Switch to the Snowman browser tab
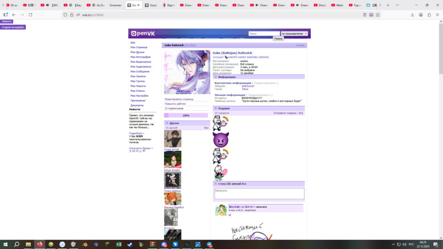 point(115,5)
